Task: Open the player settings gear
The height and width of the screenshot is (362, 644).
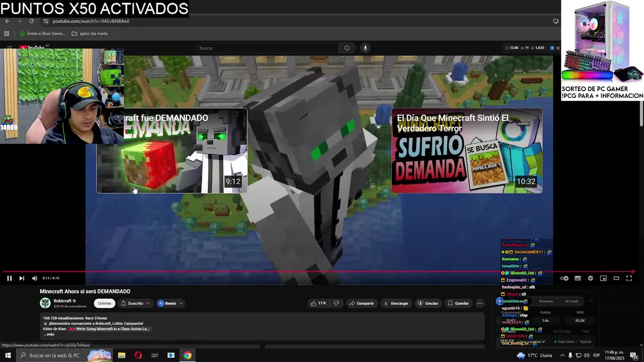Action: point(590,278)
